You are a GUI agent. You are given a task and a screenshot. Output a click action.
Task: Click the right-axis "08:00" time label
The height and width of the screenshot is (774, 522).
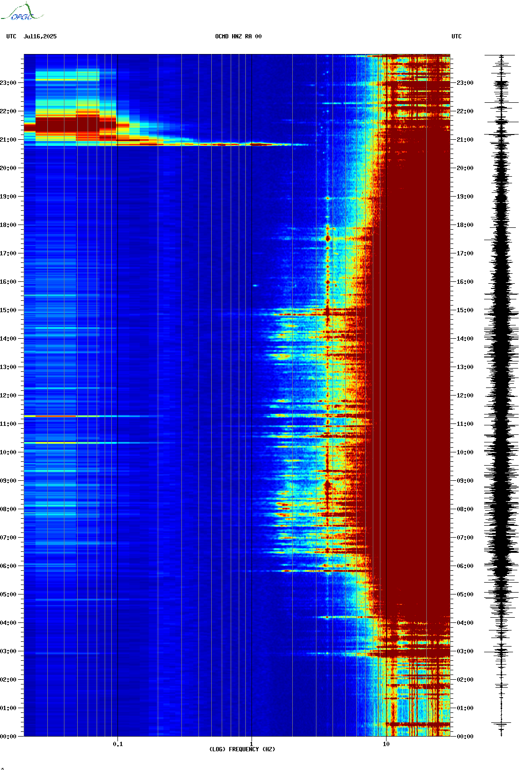(465, 509)
